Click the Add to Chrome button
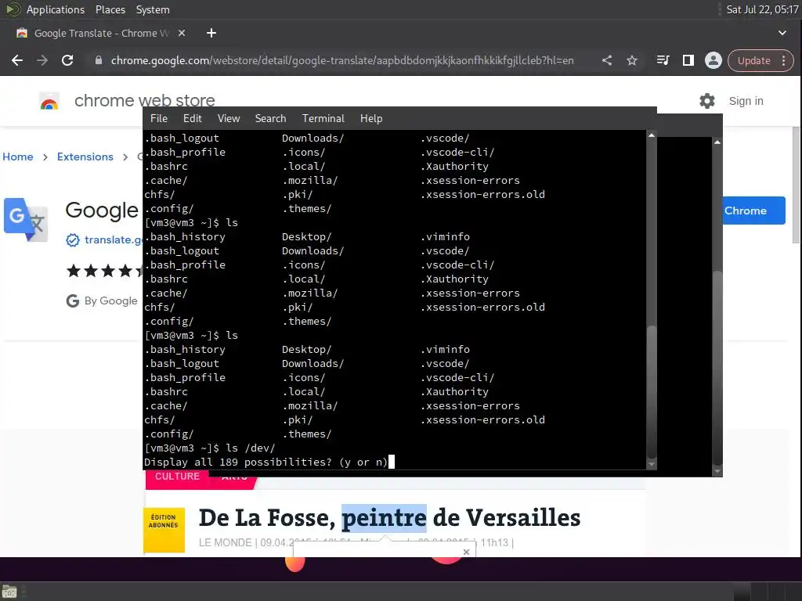The height and width of the screenshot is (601, 802). tap(754, 211)
